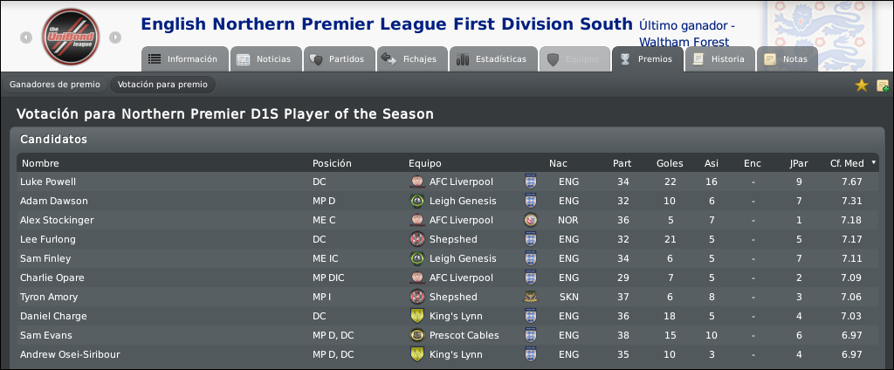Sort candidates by Cf. Med arrow
Image resolution: width=894 pixels, height=370 pixels.
(873, 163)
